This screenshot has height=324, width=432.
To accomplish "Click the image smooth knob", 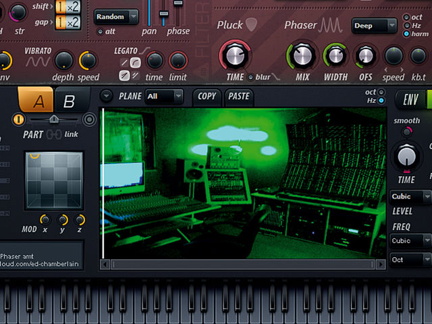I will (406, 132).
